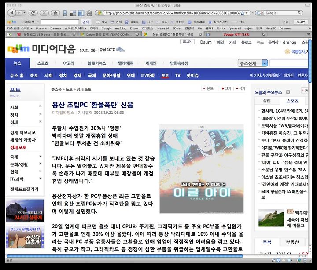
Task: Click the horizontal scrollbar at the page bottom
Action: point(125,256)
